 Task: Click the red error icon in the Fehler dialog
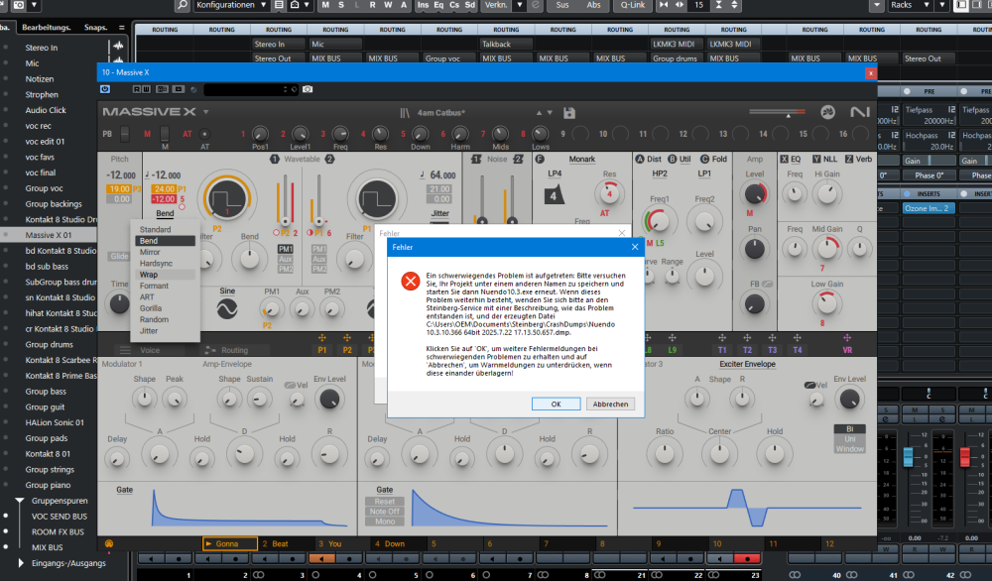click(x=411, y=281)
